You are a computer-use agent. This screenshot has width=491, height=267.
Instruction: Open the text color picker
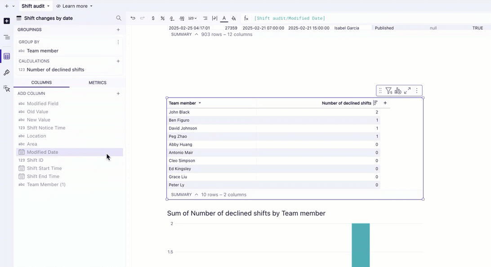tap(224, 18)
